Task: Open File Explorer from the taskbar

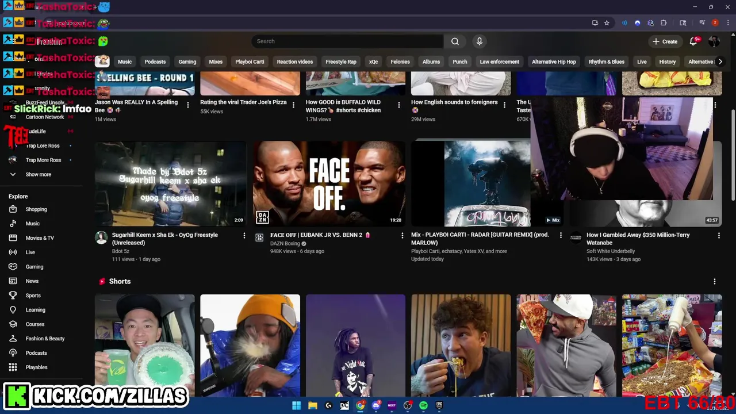Action: point(312,405)
